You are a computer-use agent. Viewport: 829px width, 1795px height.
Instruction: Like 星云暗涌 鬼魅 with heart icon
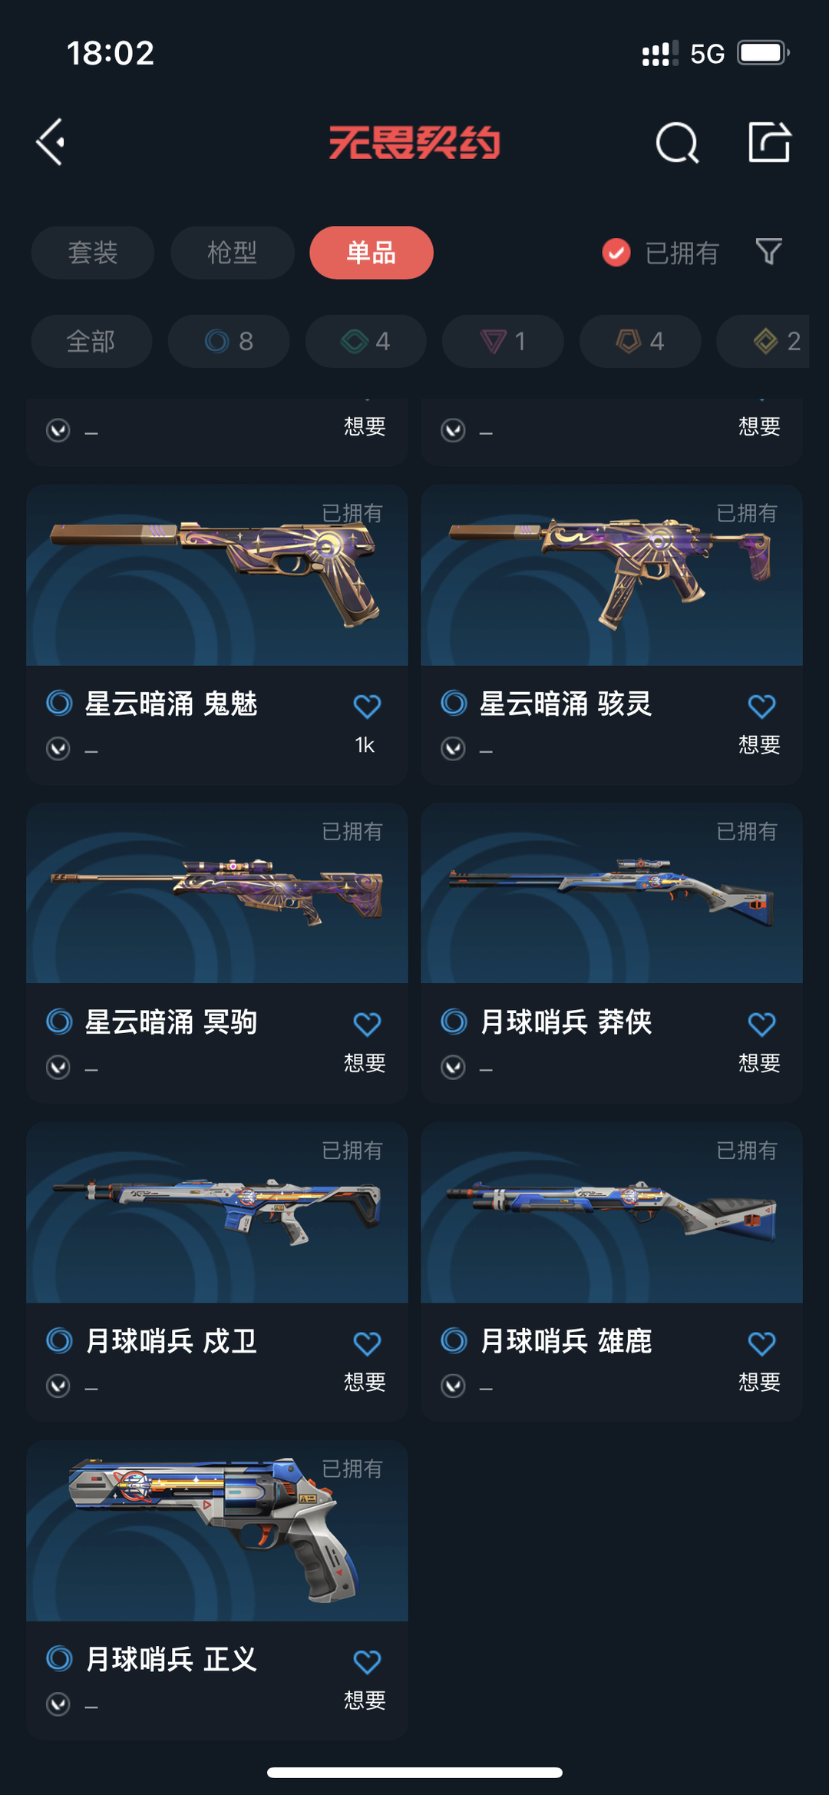367,706
